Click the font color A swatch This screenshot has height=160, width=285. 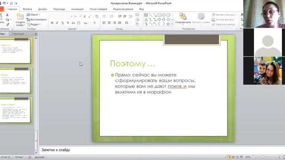(94, 23)
